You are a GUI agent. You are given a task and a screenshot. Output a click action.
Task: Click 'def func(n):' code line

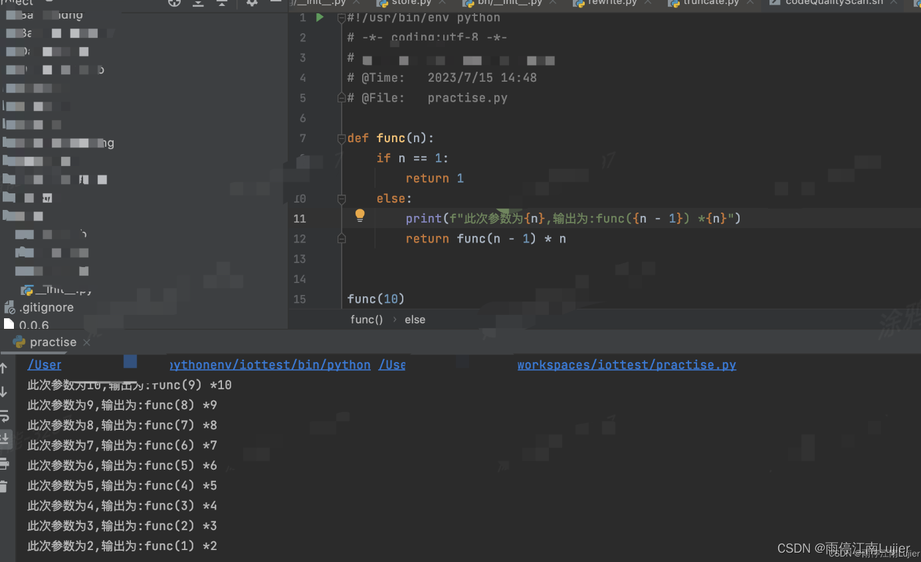click(x=390, y=138)
